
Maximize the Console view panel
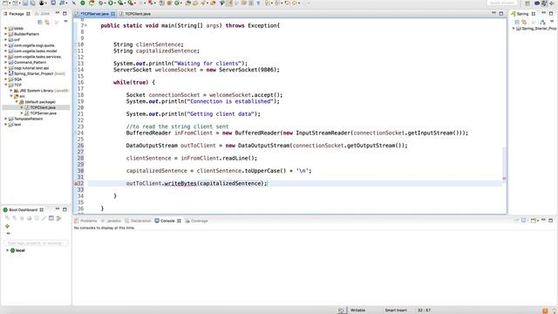click(x=550, y=221)
